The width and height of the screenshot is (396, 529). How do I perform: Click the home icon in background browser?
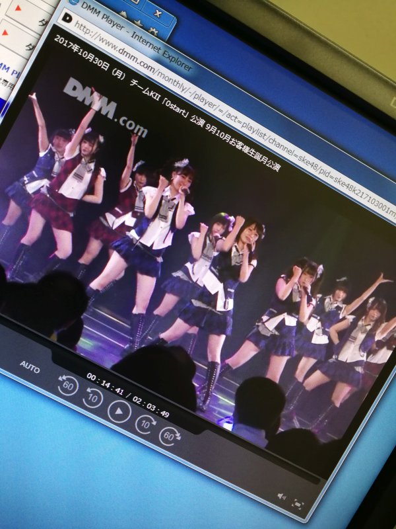click(x=123, y=14)
